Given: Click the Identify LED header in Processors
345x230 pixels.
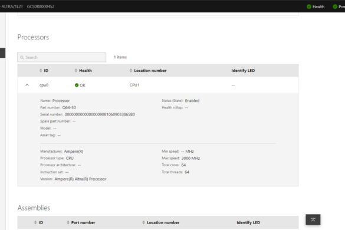Looking at the screenshot, I should click(x=243, y=70).
